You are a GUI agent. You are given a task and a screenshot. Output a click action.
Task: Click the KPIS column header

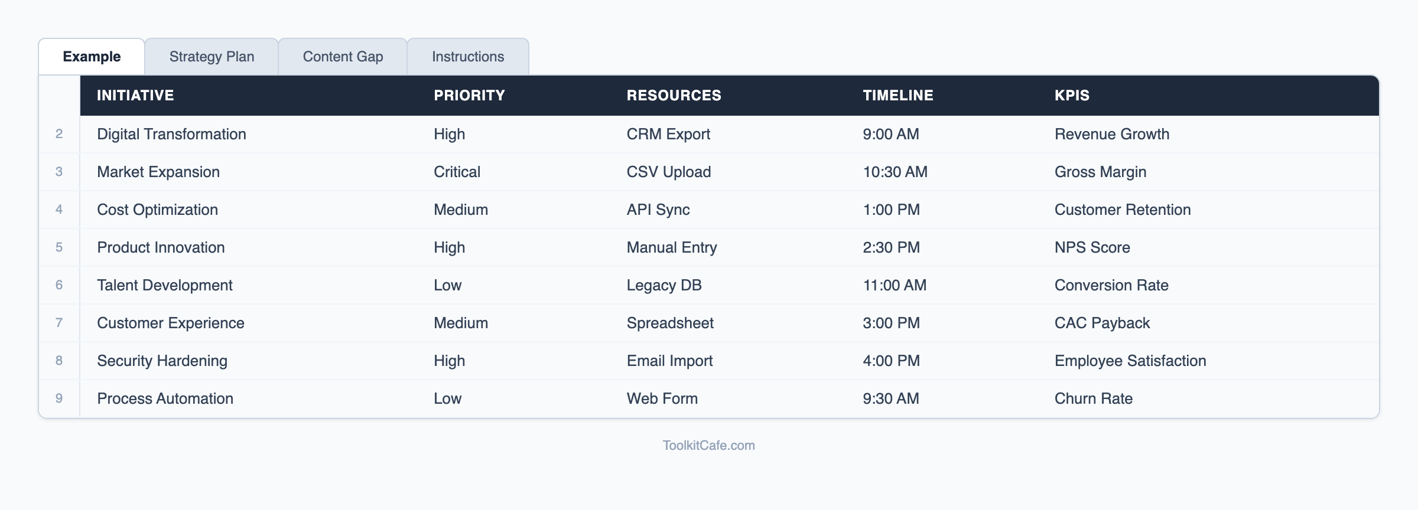click(1072, 96)
